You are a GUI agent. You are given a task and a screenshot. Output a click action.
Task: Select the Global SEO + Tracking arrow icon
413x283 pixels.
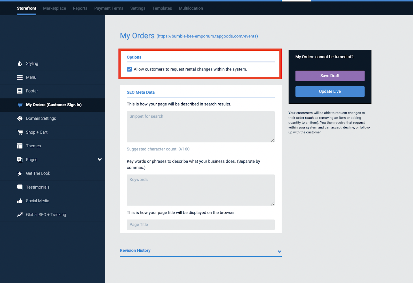[x=20, y=215]
